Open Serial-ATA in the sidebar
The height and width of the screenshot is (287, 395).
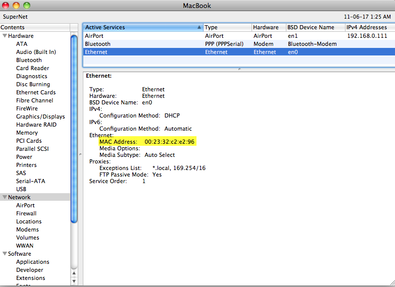click(30, 181)
